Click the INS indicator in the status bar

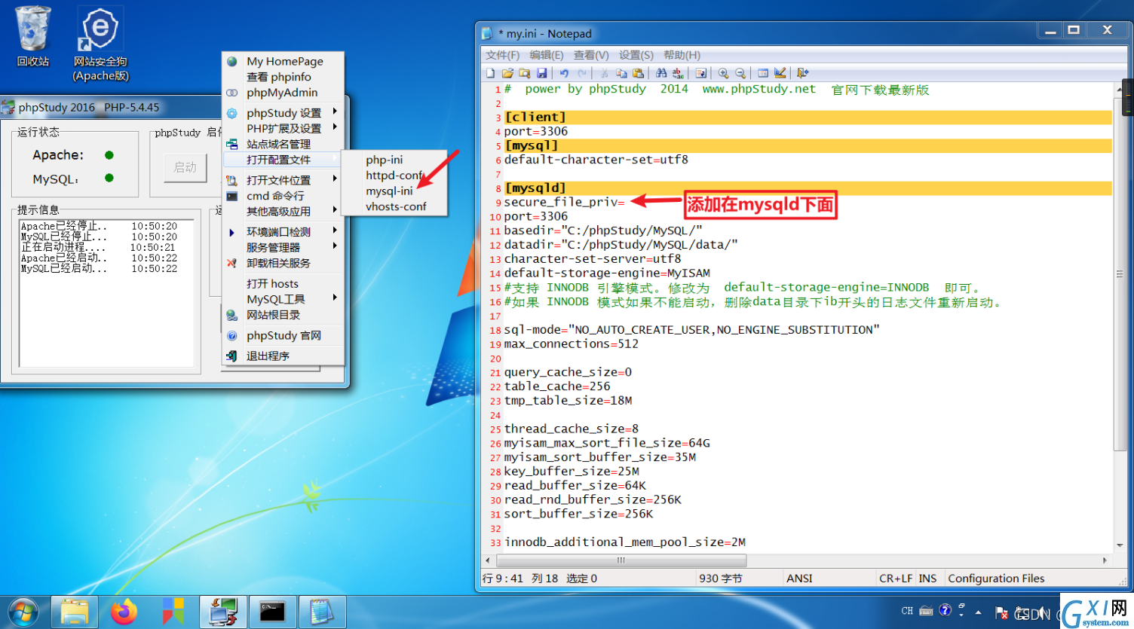(927, 579)
